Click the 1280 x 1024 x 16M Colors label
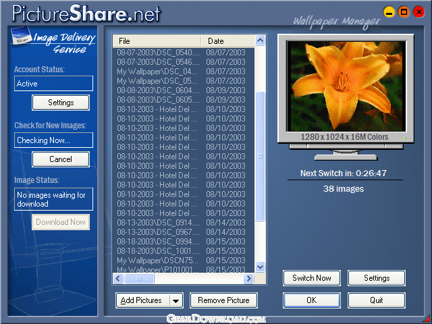This screenshot has height=324, width=432. (344, 137)
